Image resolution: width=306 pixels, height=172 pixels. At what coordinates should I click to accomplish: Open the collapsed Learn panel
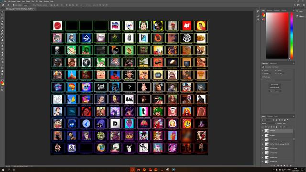click(x=300, y=11)
